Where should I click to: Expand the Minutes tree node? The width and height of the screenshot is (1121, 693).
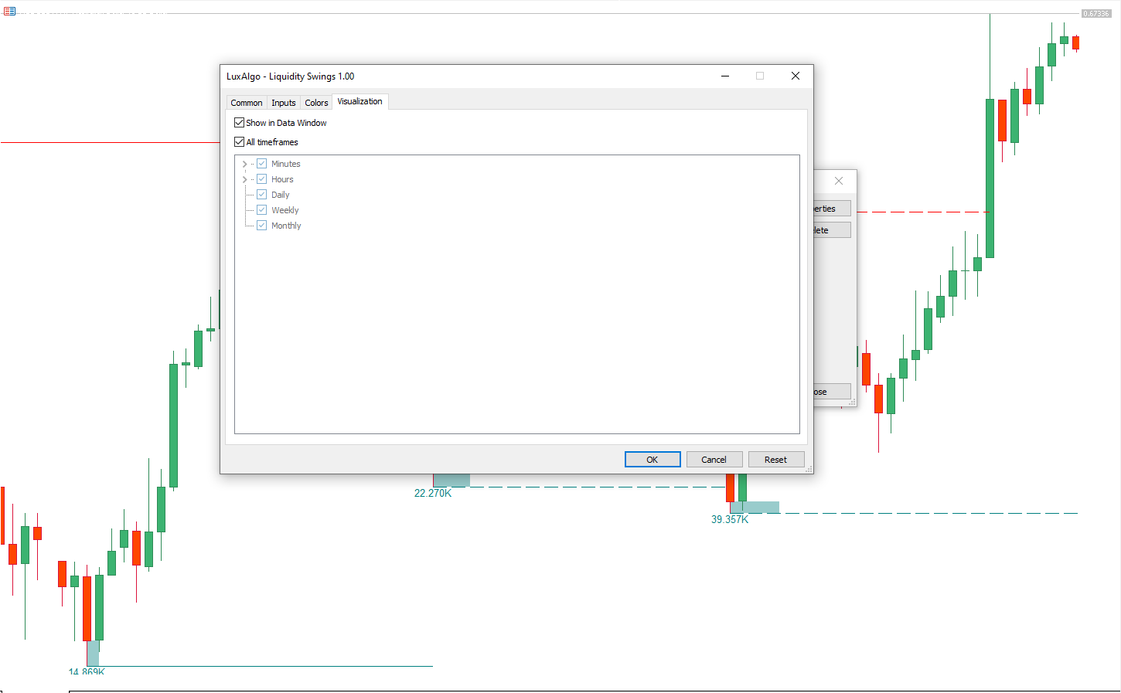coord(245,164)
